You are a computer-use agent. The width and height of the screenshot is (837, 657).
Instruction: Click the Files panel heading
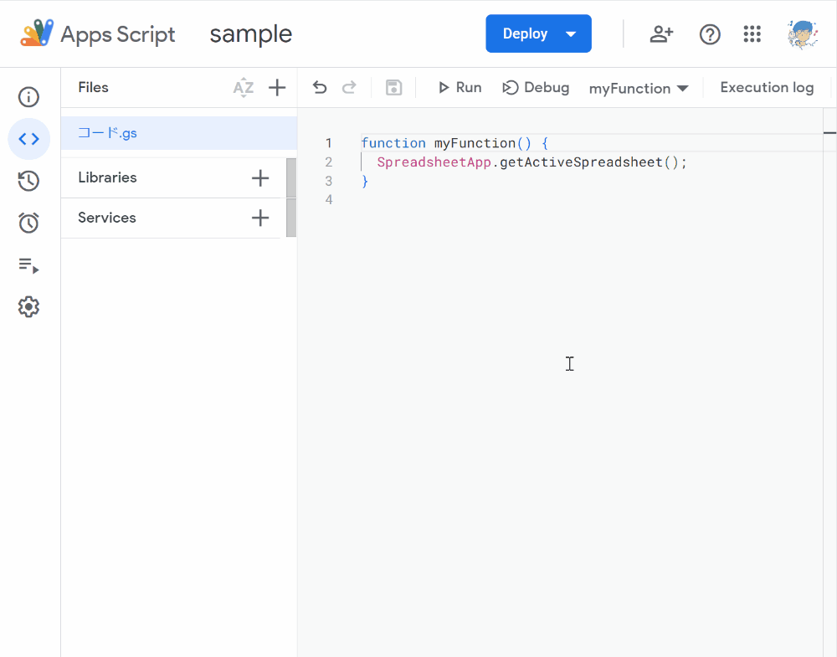[x=93, y=88]
